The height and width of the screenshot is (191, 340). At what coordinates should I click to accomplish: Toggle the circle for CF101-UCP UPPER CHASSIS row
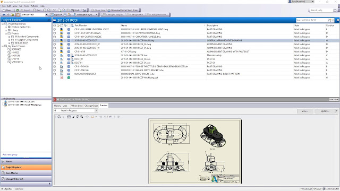pyautogui.click(x=54, y=33)
